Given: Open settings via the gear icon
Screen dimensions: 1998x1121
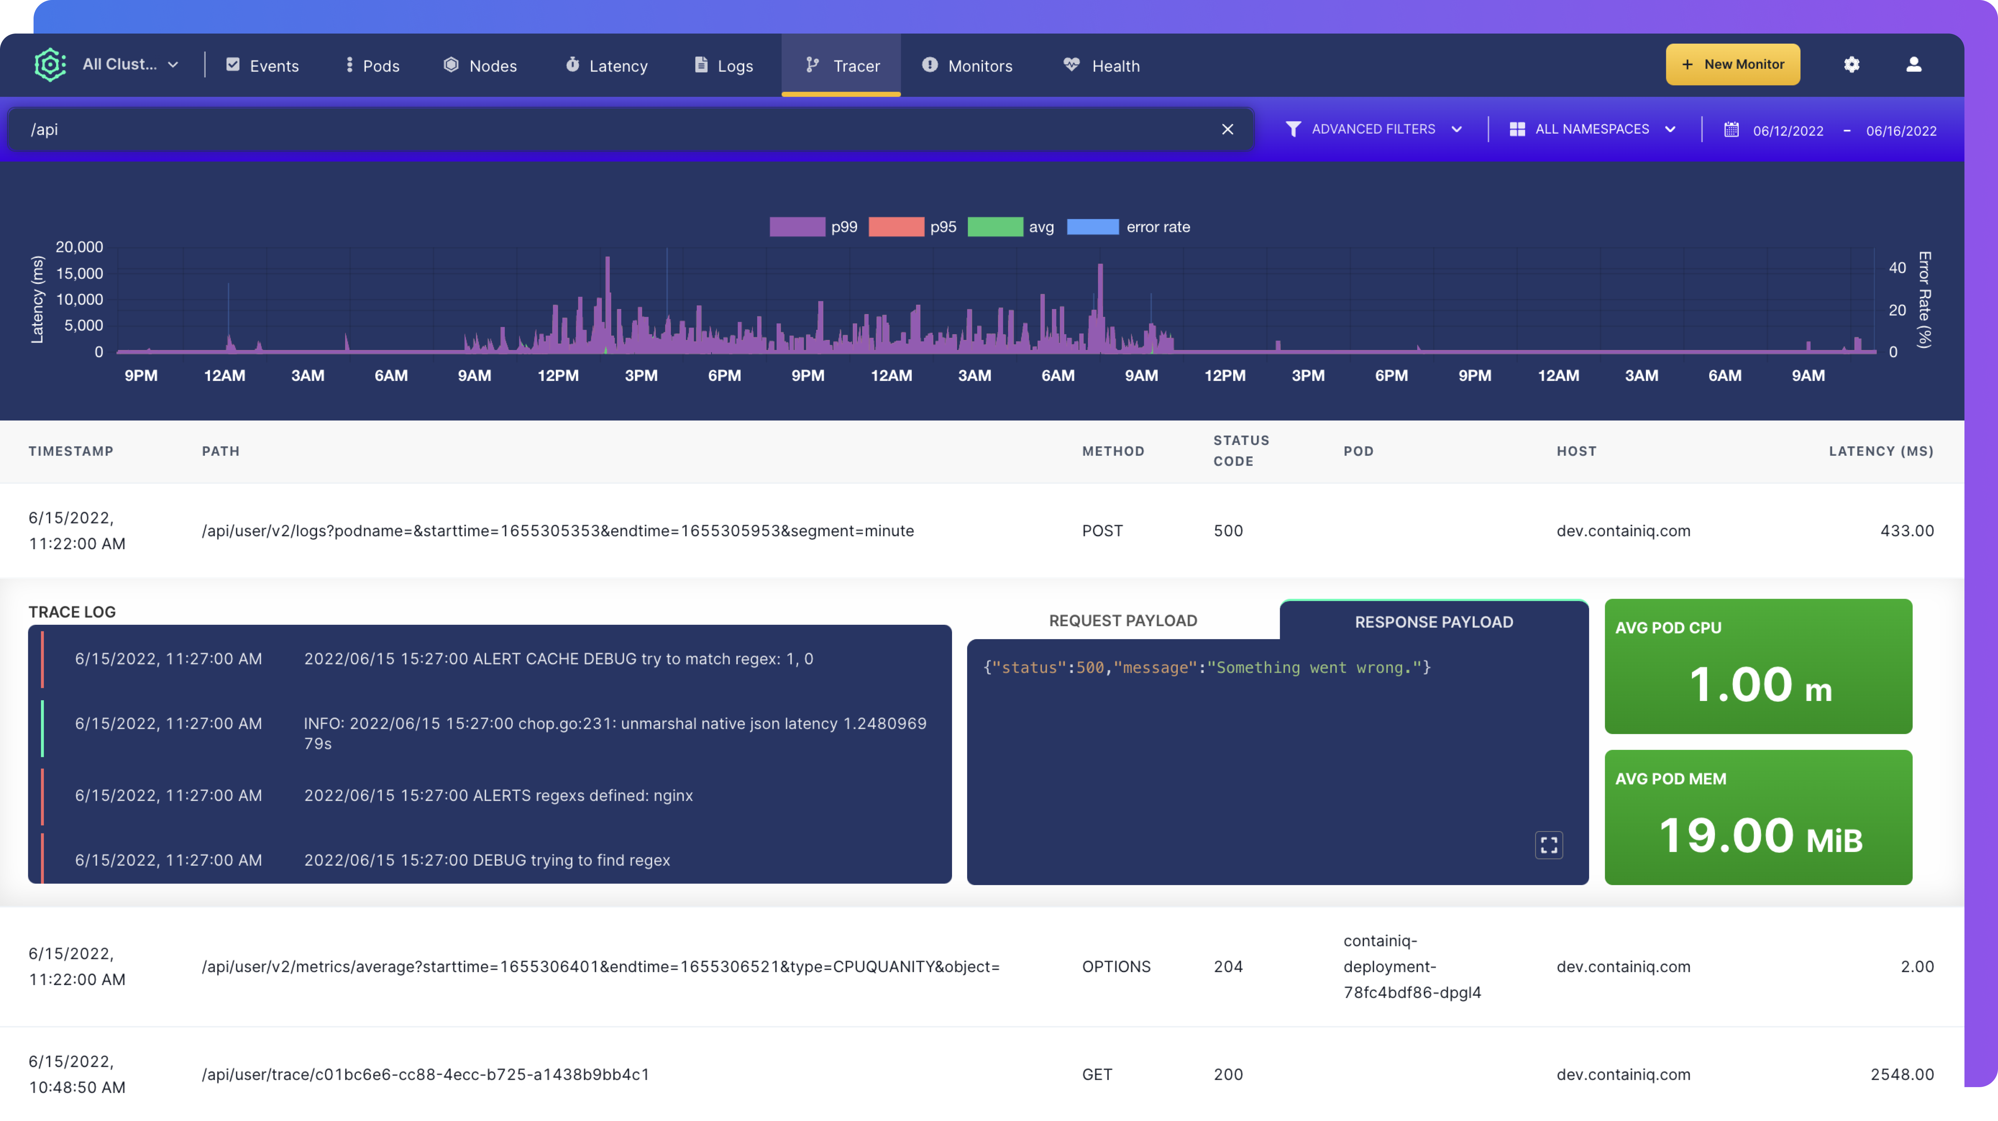Looking at the screenshot, I should pyautogui.click(x=1852, y=64).
